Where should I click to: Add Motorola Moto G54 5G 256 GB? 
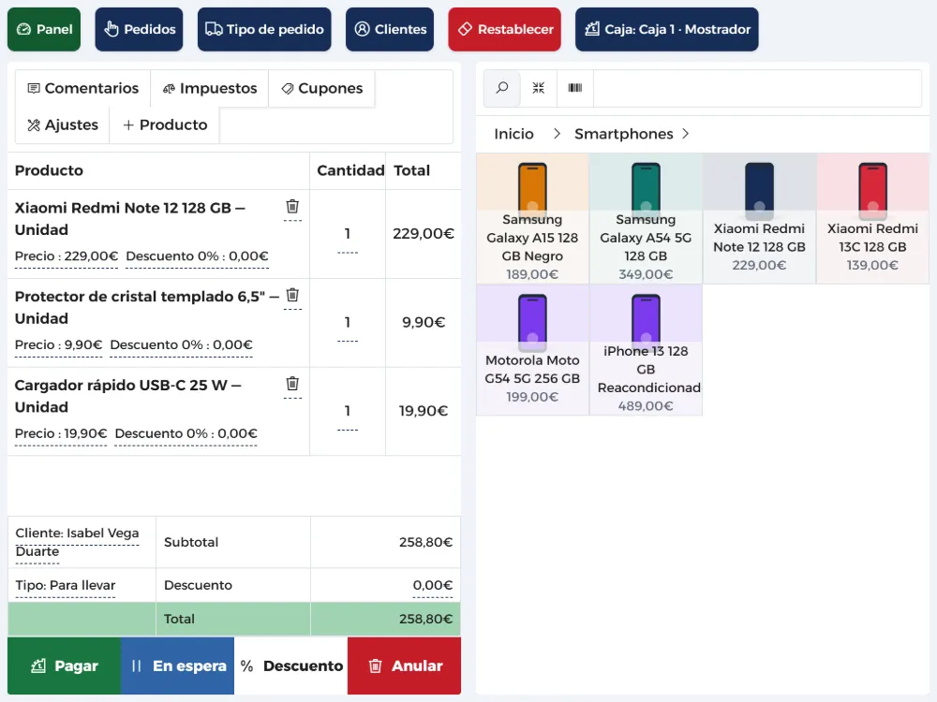532,350
